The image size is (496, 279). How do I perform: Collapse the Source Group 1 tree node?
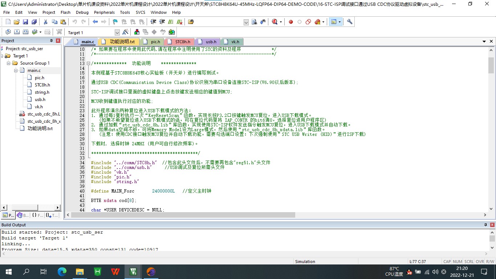[9, 63]
